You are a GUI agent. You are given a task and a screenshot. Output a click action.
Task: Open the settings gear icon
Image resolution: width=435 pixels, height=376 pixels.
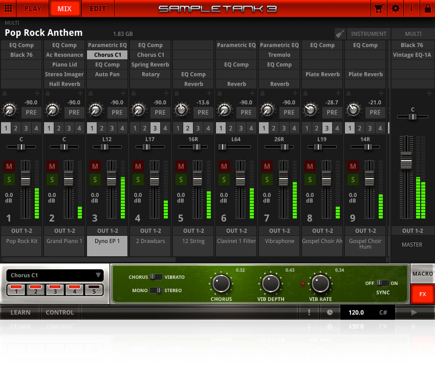click(394, 9)
